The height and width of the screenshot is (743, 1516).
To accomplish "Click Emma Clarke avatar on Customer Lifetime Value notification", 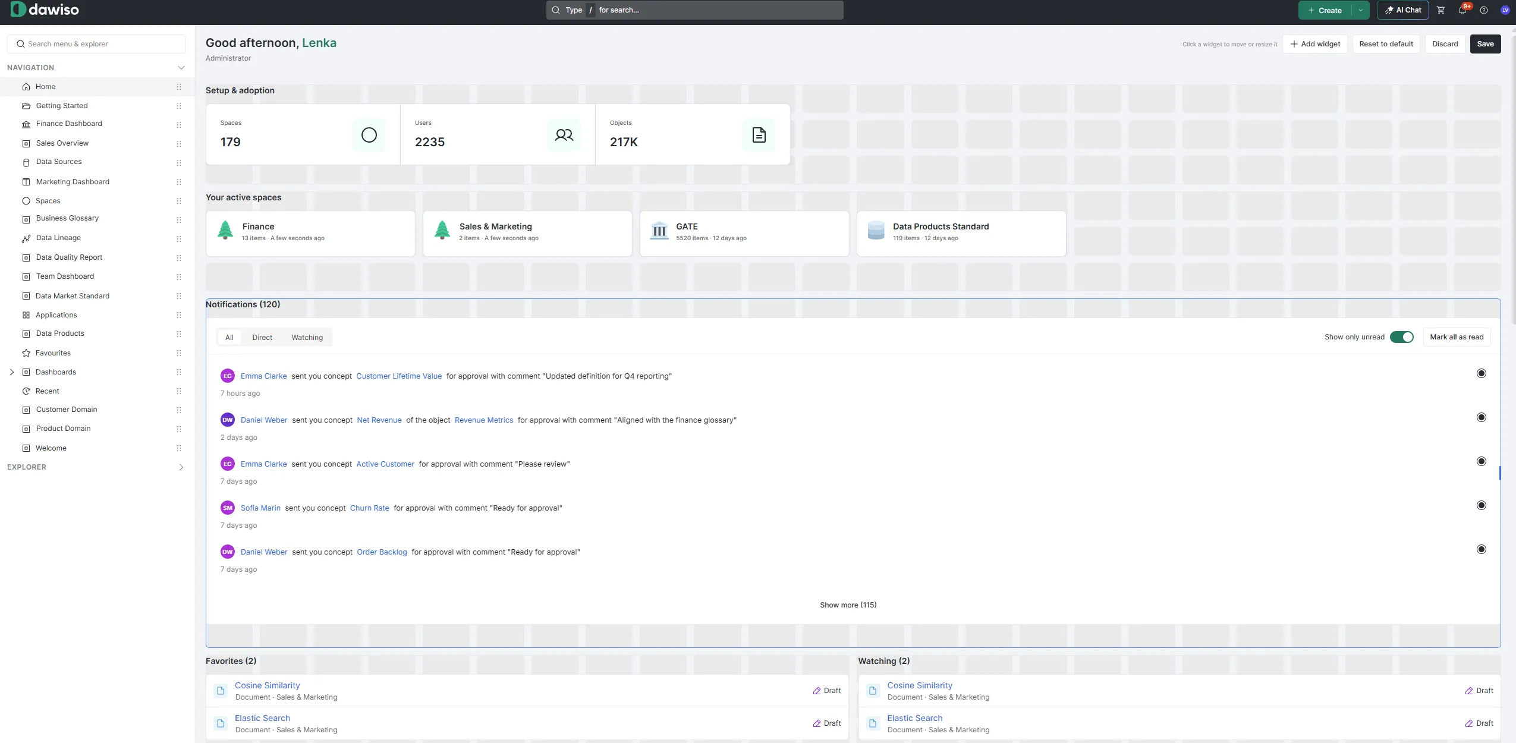I will 228,376.
